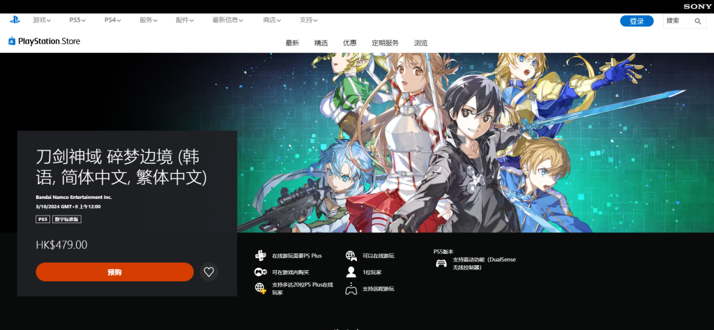Expand the 商店 dropdown menu

click(272, 20)
